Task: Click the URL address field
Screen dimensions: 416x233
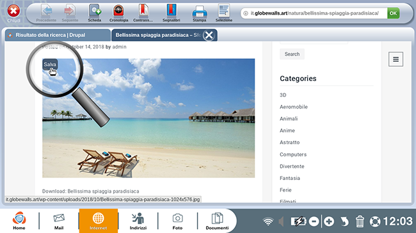Action: [x=314, y=13]
